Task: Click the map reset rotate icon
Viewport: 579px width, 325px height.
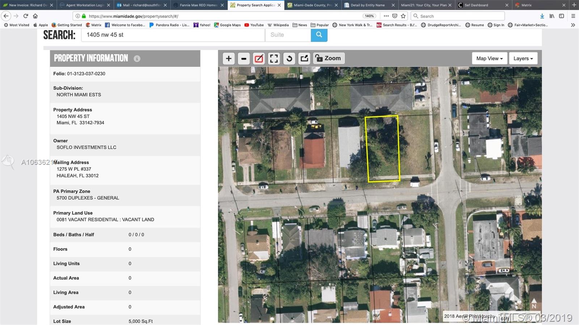Action: (289, 59)
